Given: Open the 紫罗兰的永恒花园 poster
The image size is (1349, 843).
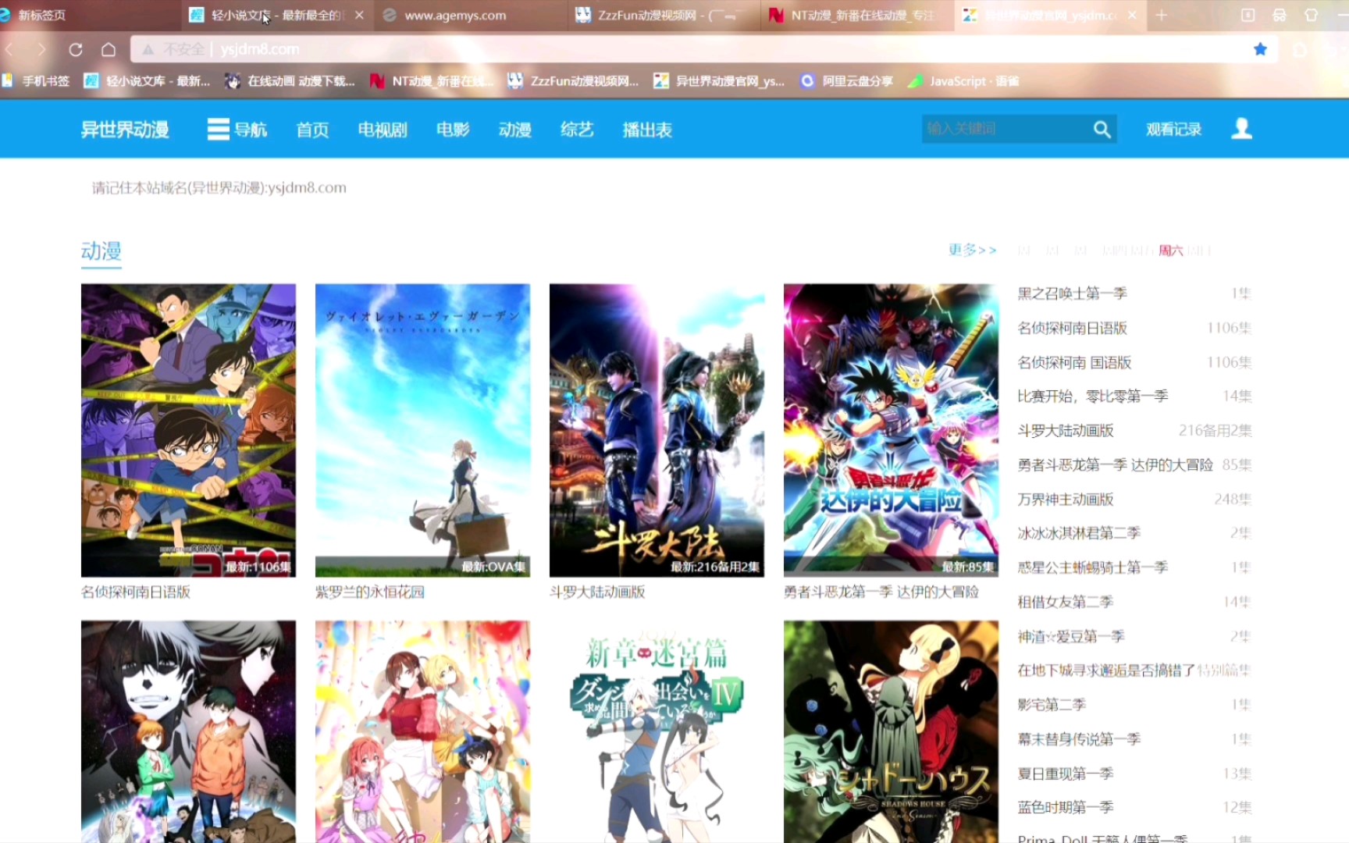Looking at the screenshot, I should coord(422,430).
